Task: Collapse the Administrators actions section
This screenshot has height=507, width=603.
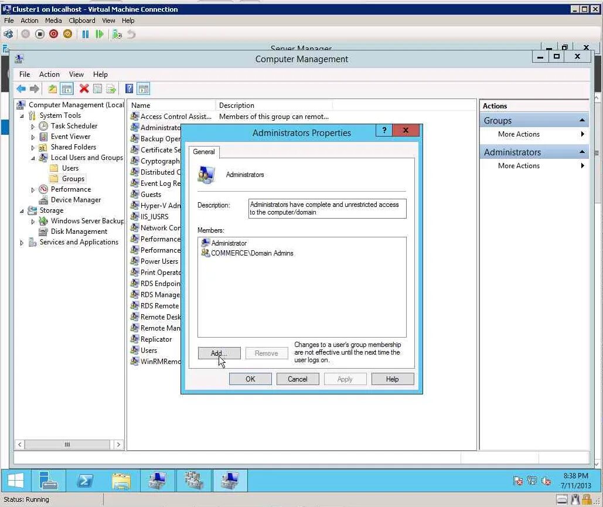Action: (582, 152)
